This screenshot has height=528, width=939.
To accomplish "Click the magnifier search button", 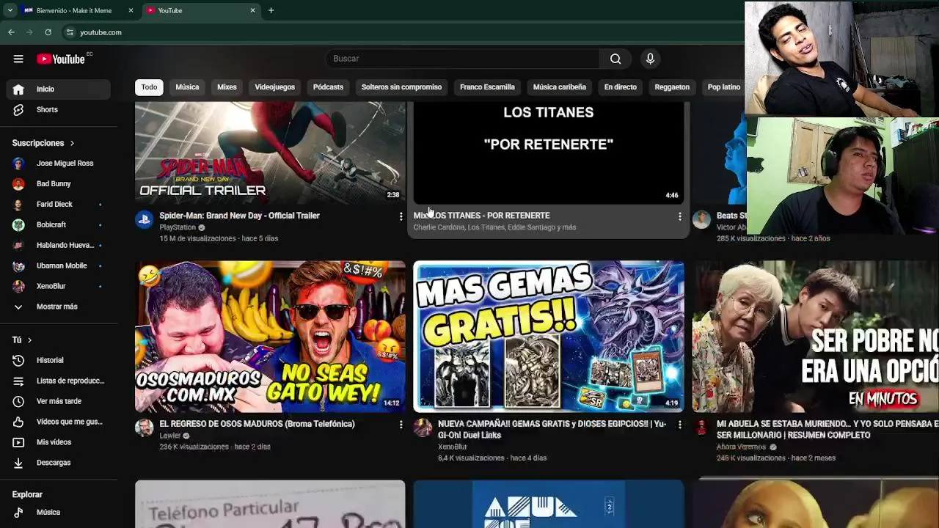I will (x=615, y=59).
